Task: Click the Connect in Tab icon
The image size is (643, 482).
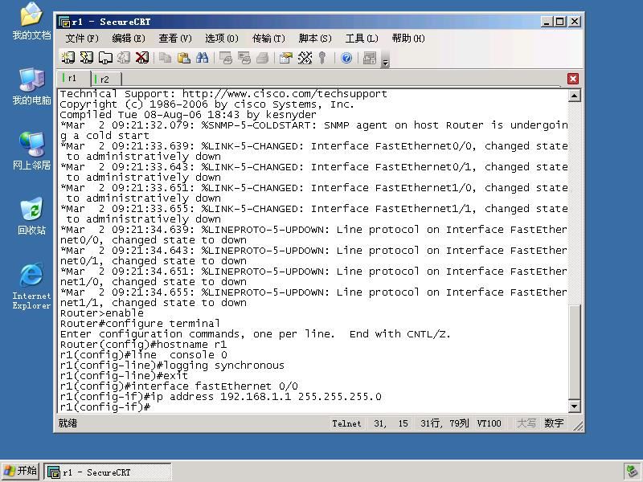Action: [x=105, y=58]
